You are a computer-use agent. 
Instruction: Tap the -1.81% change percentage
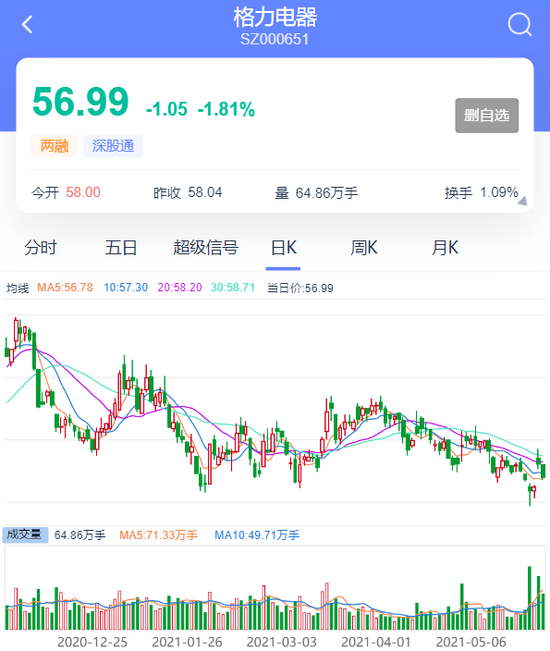click(226, 109)
